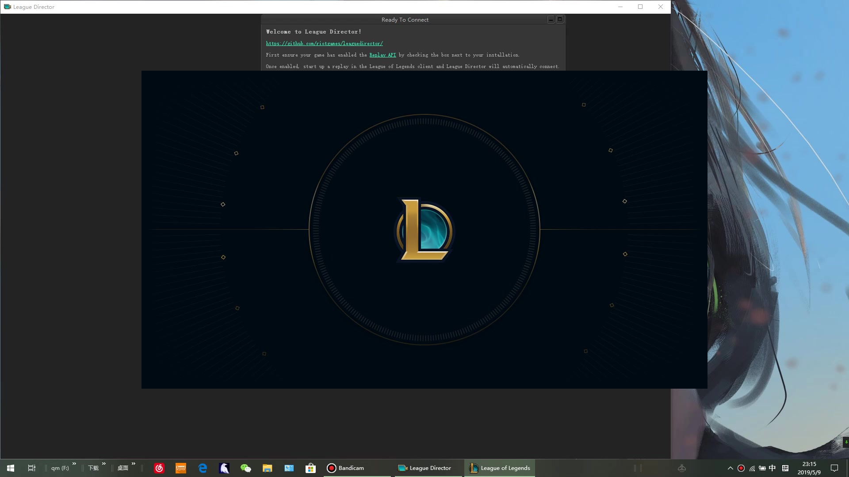Viewport: 849px width, 477px height.
Task: Open the GitHub leaguedirector link
Action: 324,43
